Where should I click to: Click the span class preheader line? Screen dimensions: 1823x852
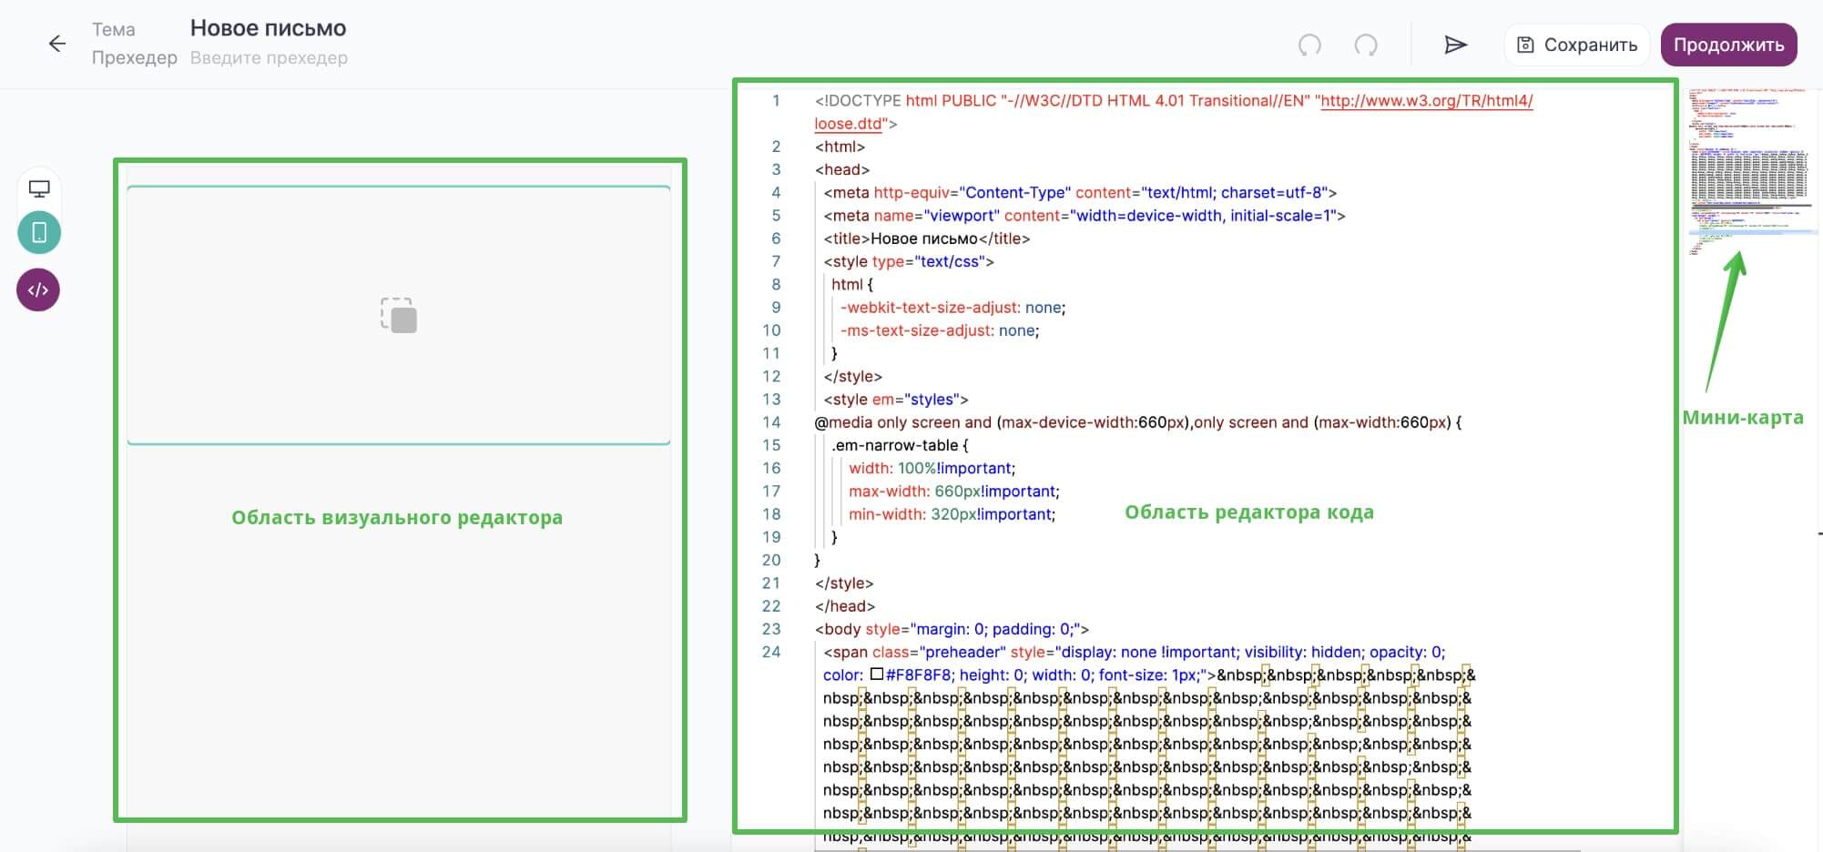[x=1135, y=652]
